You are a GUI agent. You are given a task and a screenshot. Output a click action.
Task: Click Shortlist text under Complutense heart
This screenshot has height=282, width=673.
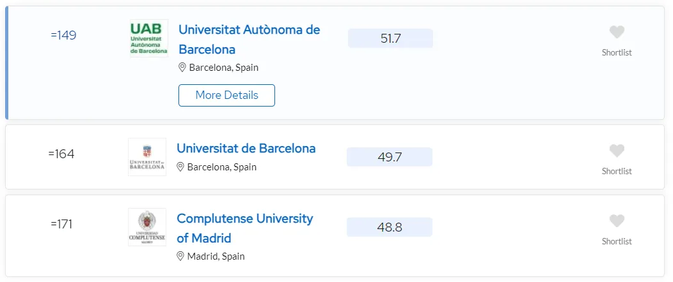(x=617, y=241)
